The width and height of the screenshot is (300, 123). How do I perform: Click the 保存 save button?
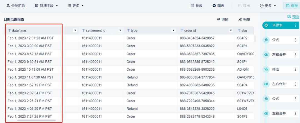291,6
